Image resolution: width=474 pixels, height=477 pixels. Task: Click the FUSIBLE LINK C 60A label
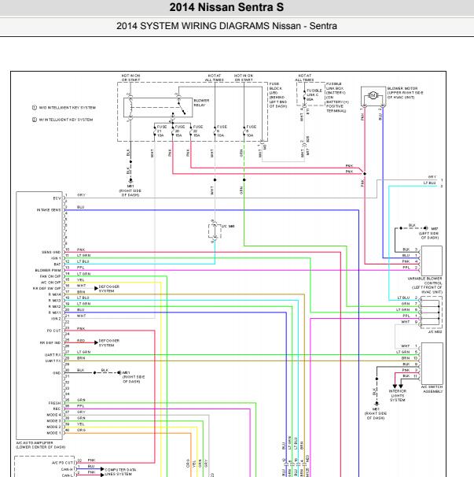[314, 95]
